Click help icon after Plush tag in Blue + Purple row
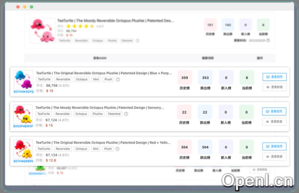The width and height of the screenshot is (299, 193). click(118, 80)
